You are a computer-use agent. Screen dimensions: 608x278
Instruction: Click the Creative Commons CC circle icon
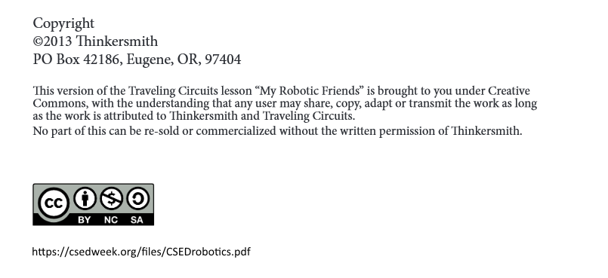tap(54, 203)
